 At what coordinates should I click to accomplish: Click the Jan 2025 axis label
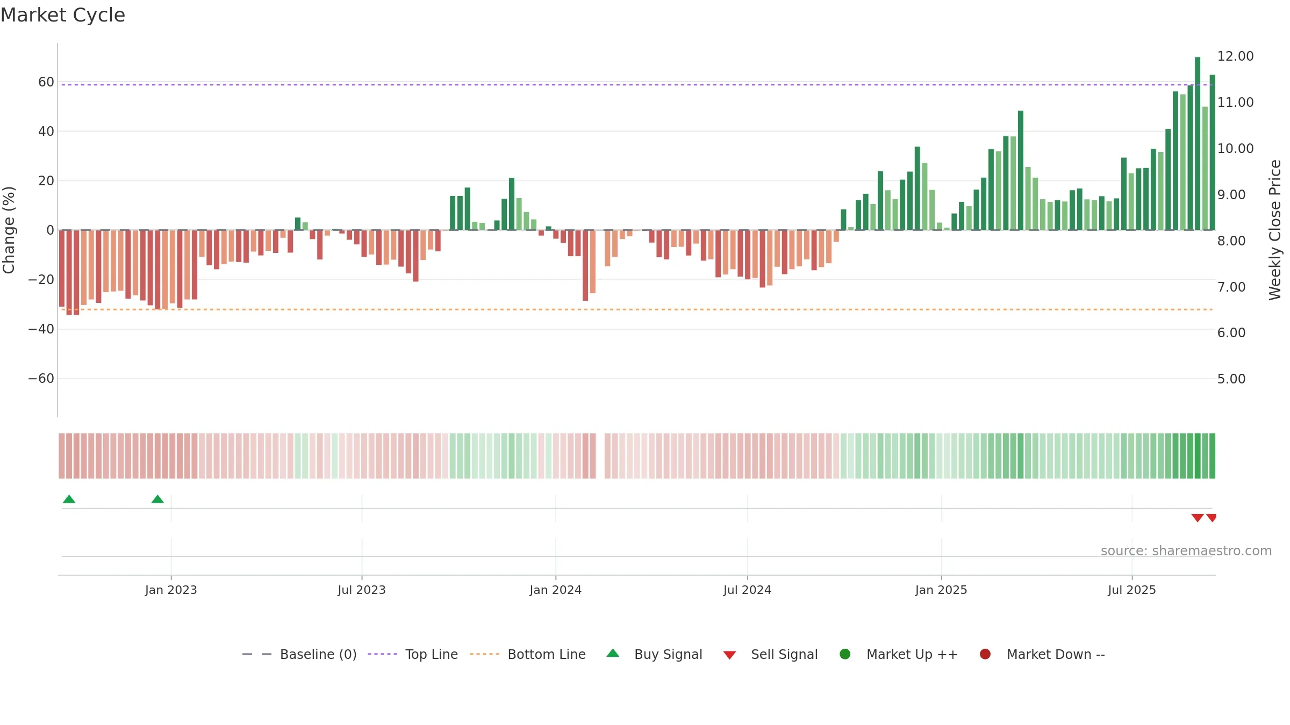coord(941,590)
